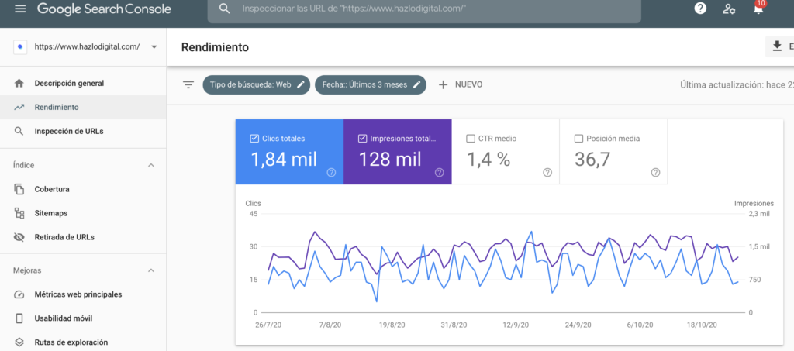Click the help icon on CTR medio card
The height and width of the screenshot is (351, 794).
547,172
